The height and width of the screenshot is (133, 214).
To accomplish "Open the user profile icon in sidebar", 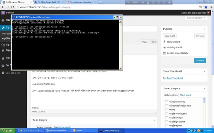I will coord(3,58).
